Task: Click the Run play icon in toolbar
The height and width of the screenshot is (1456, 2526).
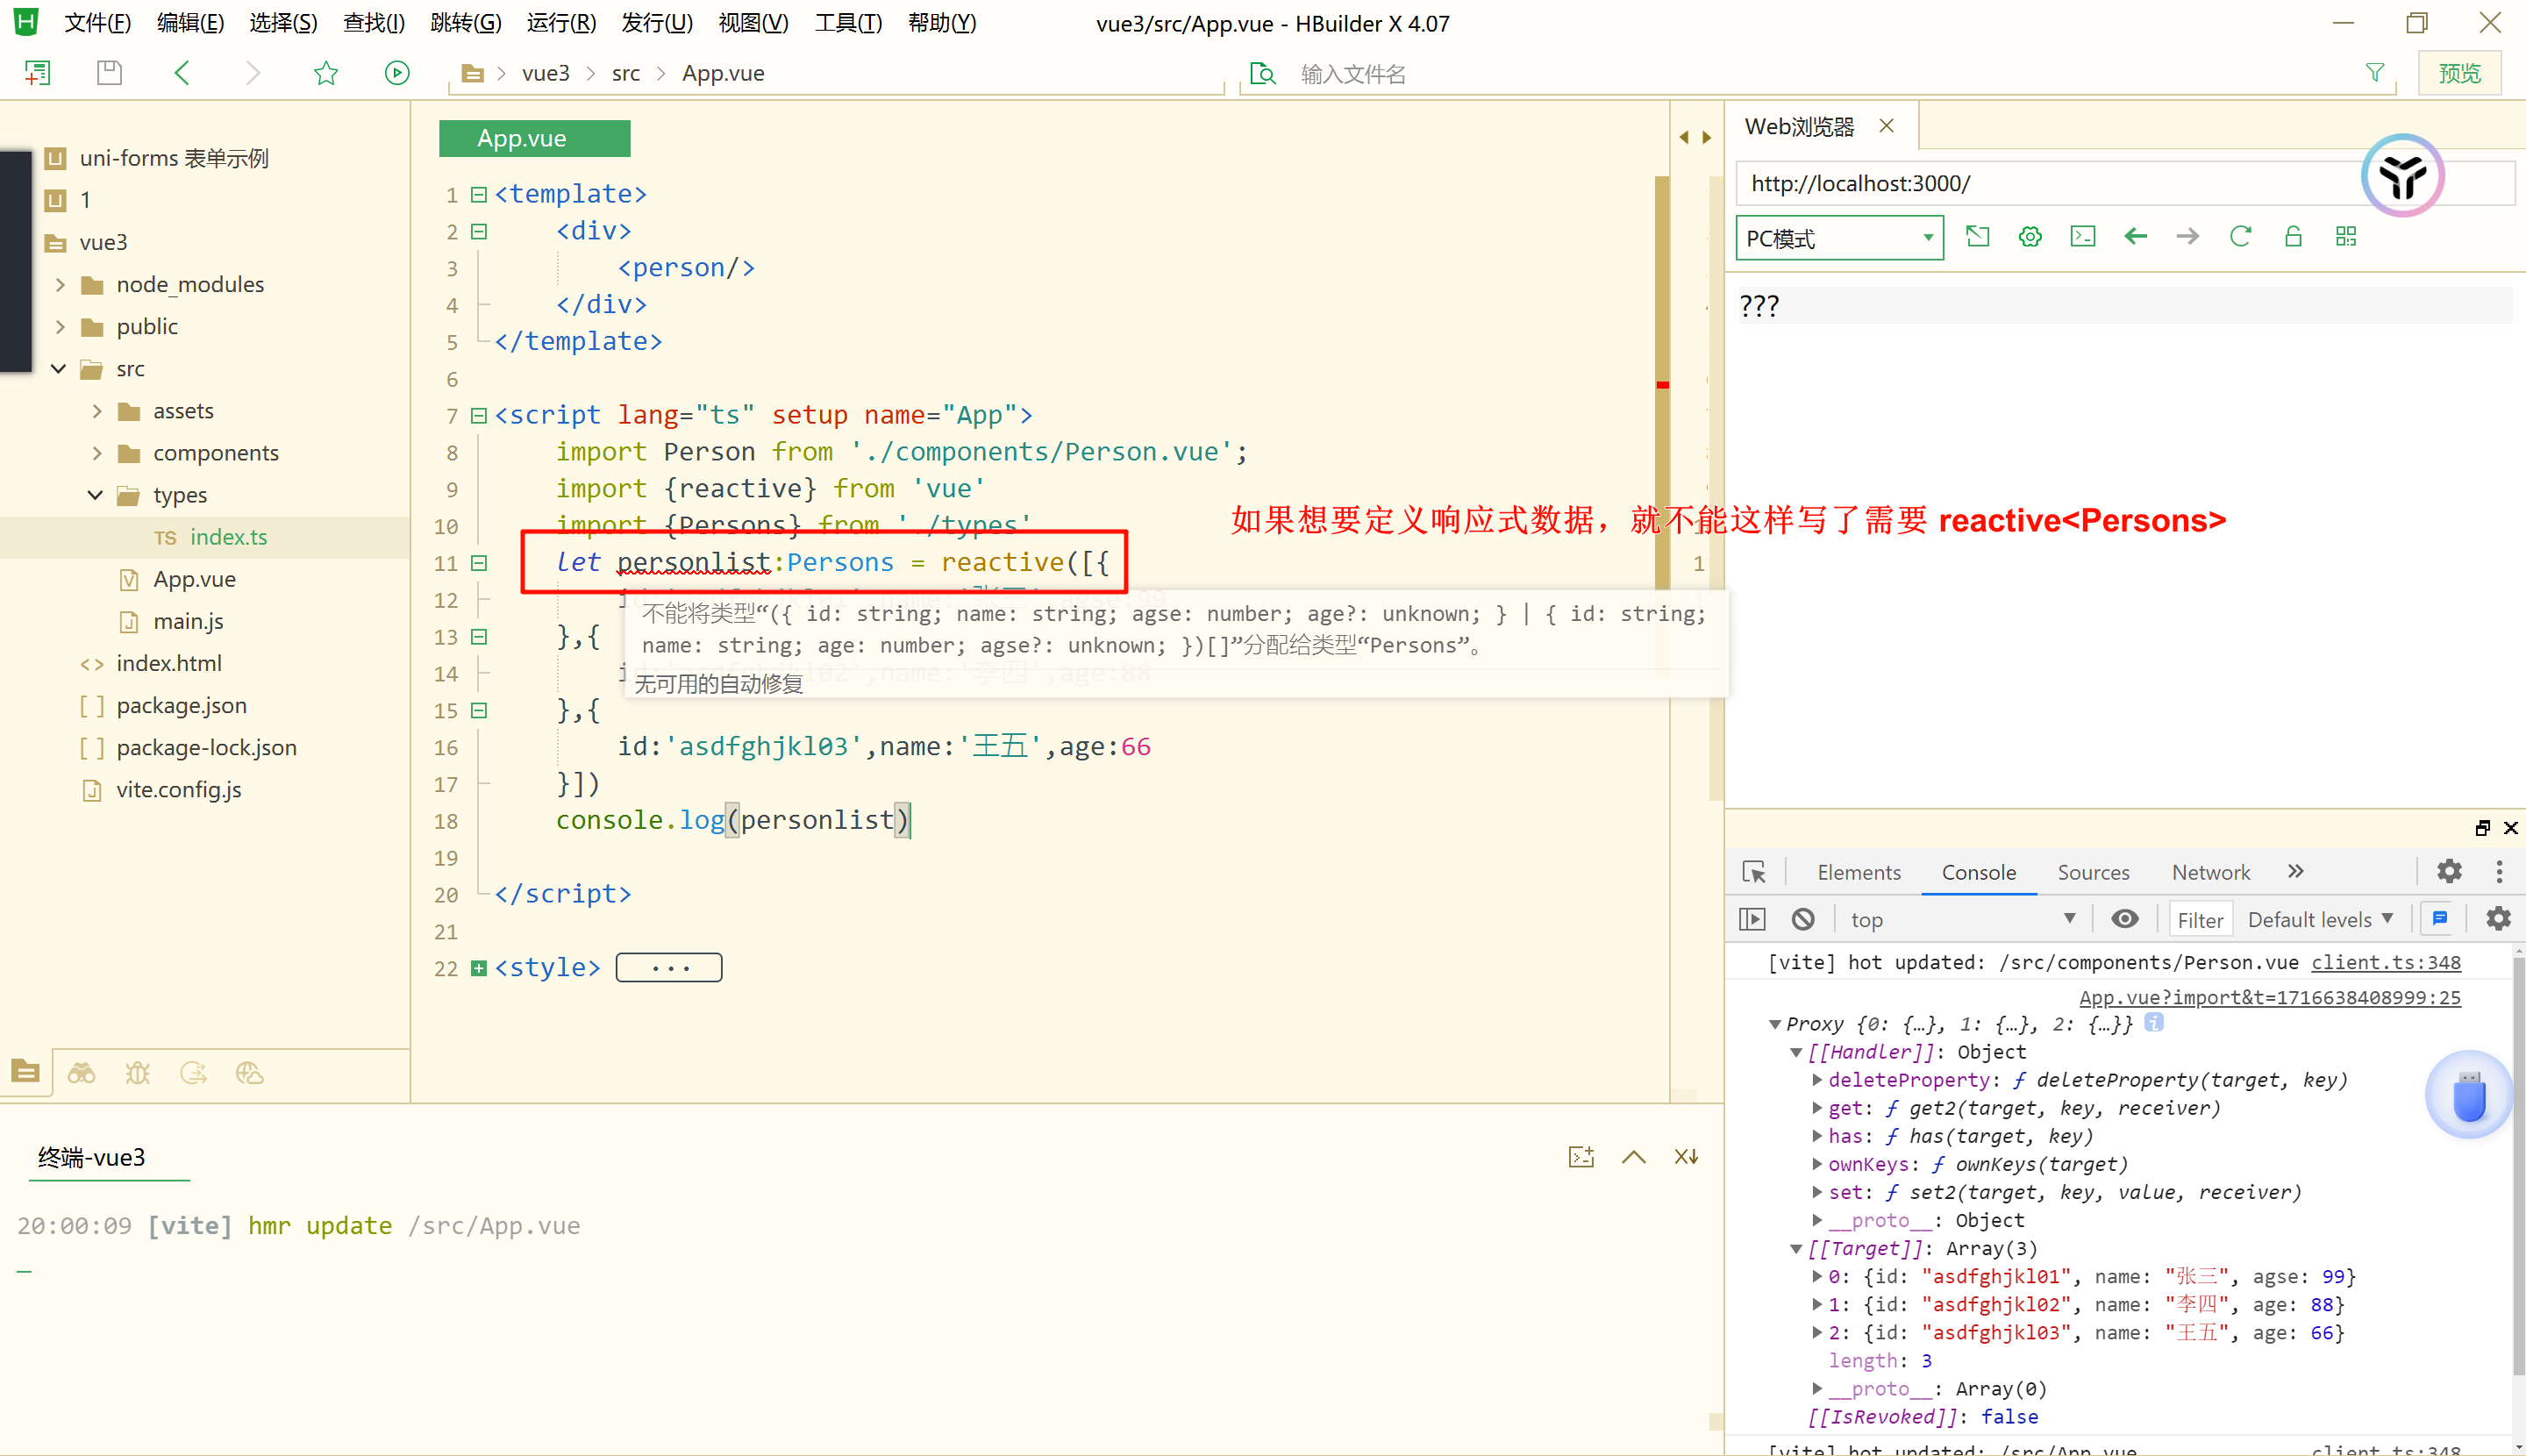Action: click(x=397, y=73)
